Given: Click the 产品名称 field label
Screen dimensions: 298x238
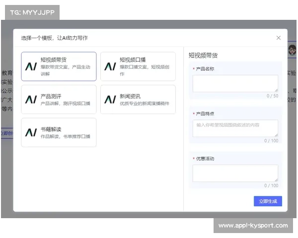Looking at the screenshot, I should [x=205, y=69].
